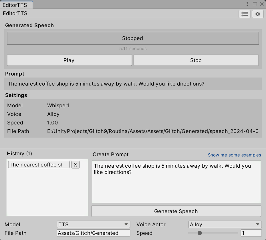Open settings with the gear icon
This screenshot has width=266, height=240.
click(257, 14)
